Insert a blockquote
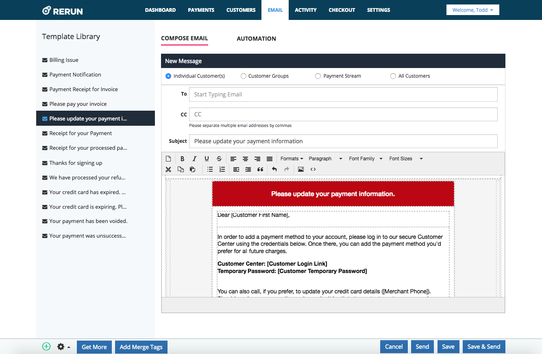Image resolution: width=542 pixels, height=354 pixels. tap(260, 169)
